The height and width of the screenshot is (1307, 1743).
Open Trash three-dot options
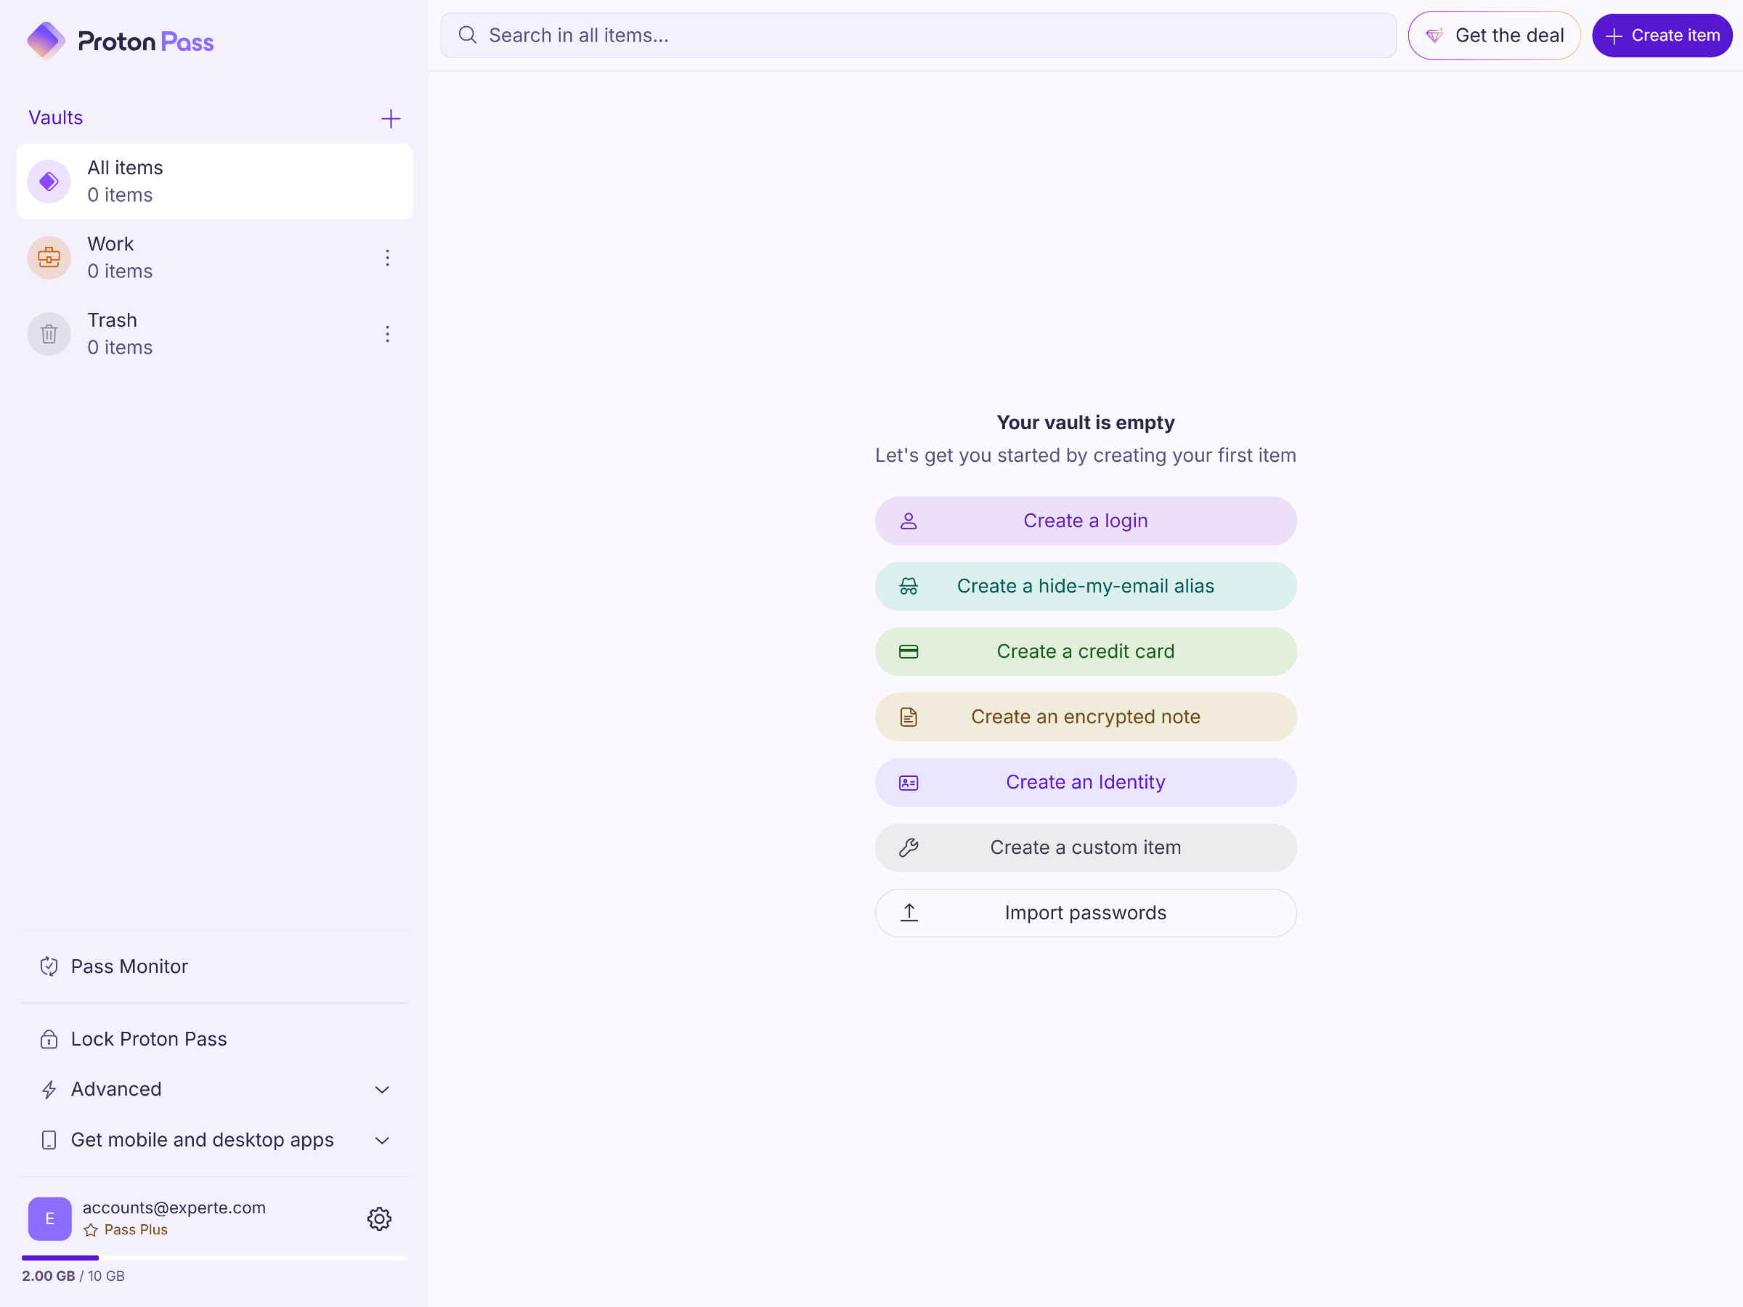[388, 334]
